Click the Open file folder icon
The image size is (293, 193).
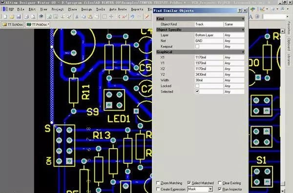[x=12, y=17]
